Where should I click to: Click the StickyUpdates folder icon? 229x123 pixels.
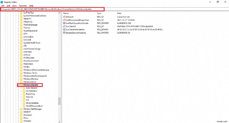(x=24, y=103)
